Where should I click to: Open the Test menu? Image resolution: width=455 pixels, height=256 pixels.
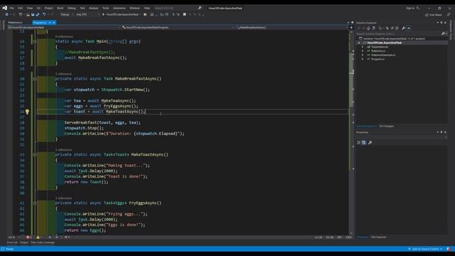pyautogui.click(x=82, y=8)
